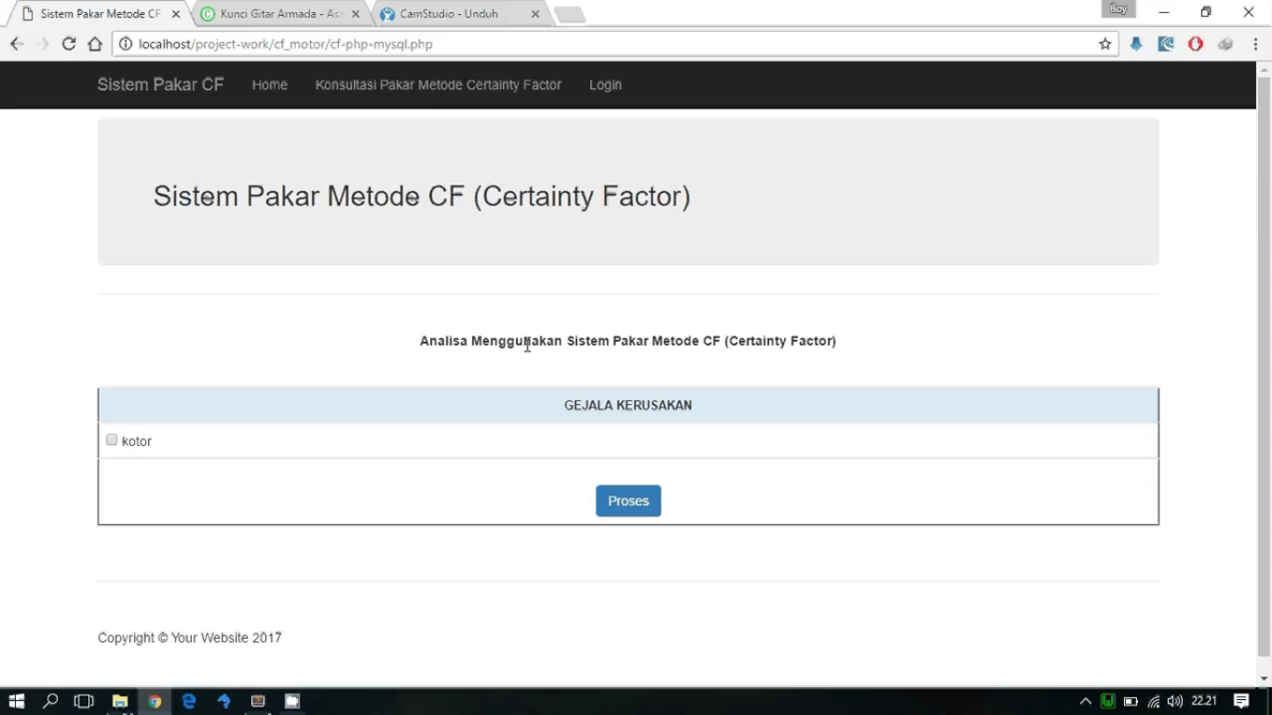Image resolution: width=1272 pixels, height=715 pixels.
Task: Focus the address bar showing localhost URL
Action: [x=605, y=44]
